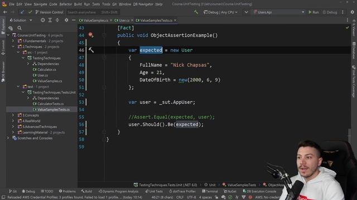357x200 pixels.
Task: Open the editor tabs options menu
Action: (x=348, y=20)
